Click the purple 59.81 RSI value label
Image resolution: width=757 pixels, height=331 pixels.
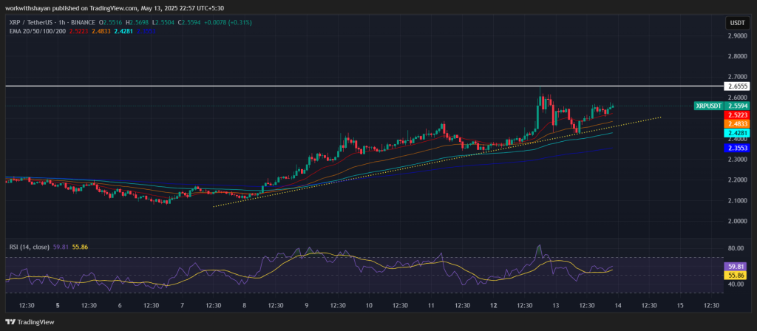coord(737,266)
